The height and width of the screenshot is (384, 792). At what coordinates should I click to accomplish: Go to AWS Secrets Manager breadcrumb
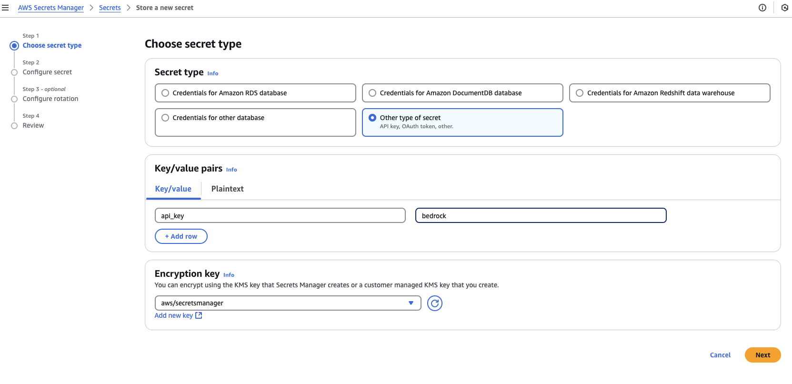(51, 8)
